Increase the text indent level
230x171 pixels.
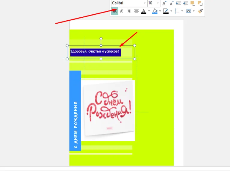coord(186,3)
